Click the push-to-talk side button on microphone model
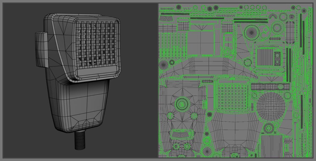The width and height of the screenshot is (316, 161). coord(42,49)
